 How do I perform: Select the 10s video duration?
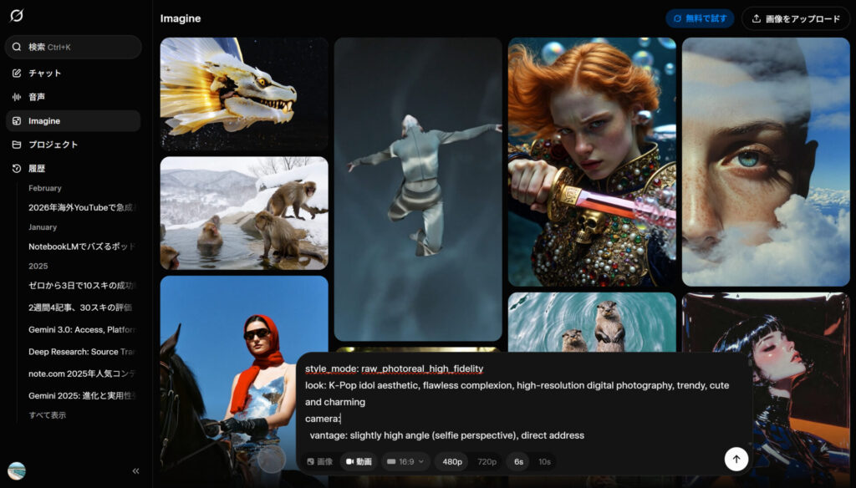(x=544, y=461)
